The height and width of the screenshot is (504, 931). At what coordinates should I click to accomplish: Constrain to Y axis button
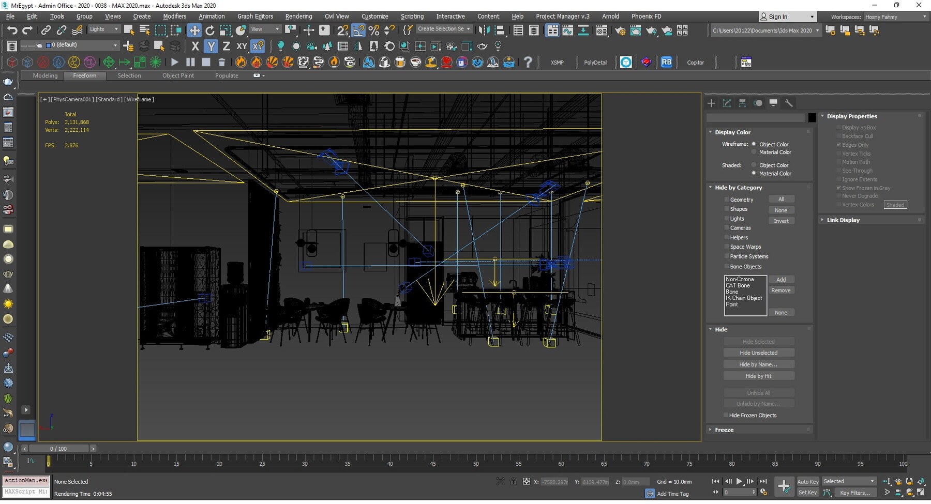click(x=211, y=47)
